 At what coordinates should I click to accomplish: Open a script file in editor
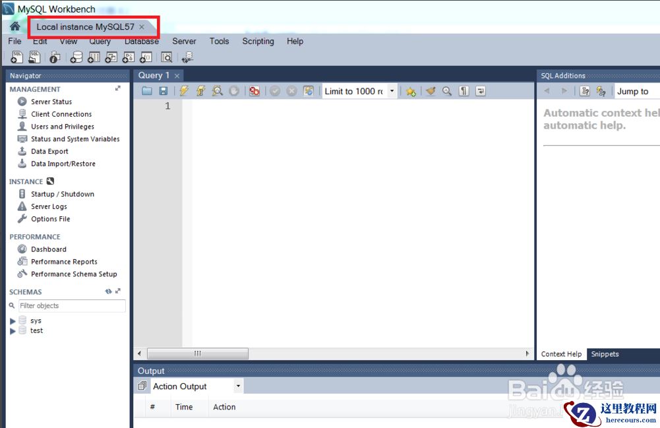click(x=146, y=91)
